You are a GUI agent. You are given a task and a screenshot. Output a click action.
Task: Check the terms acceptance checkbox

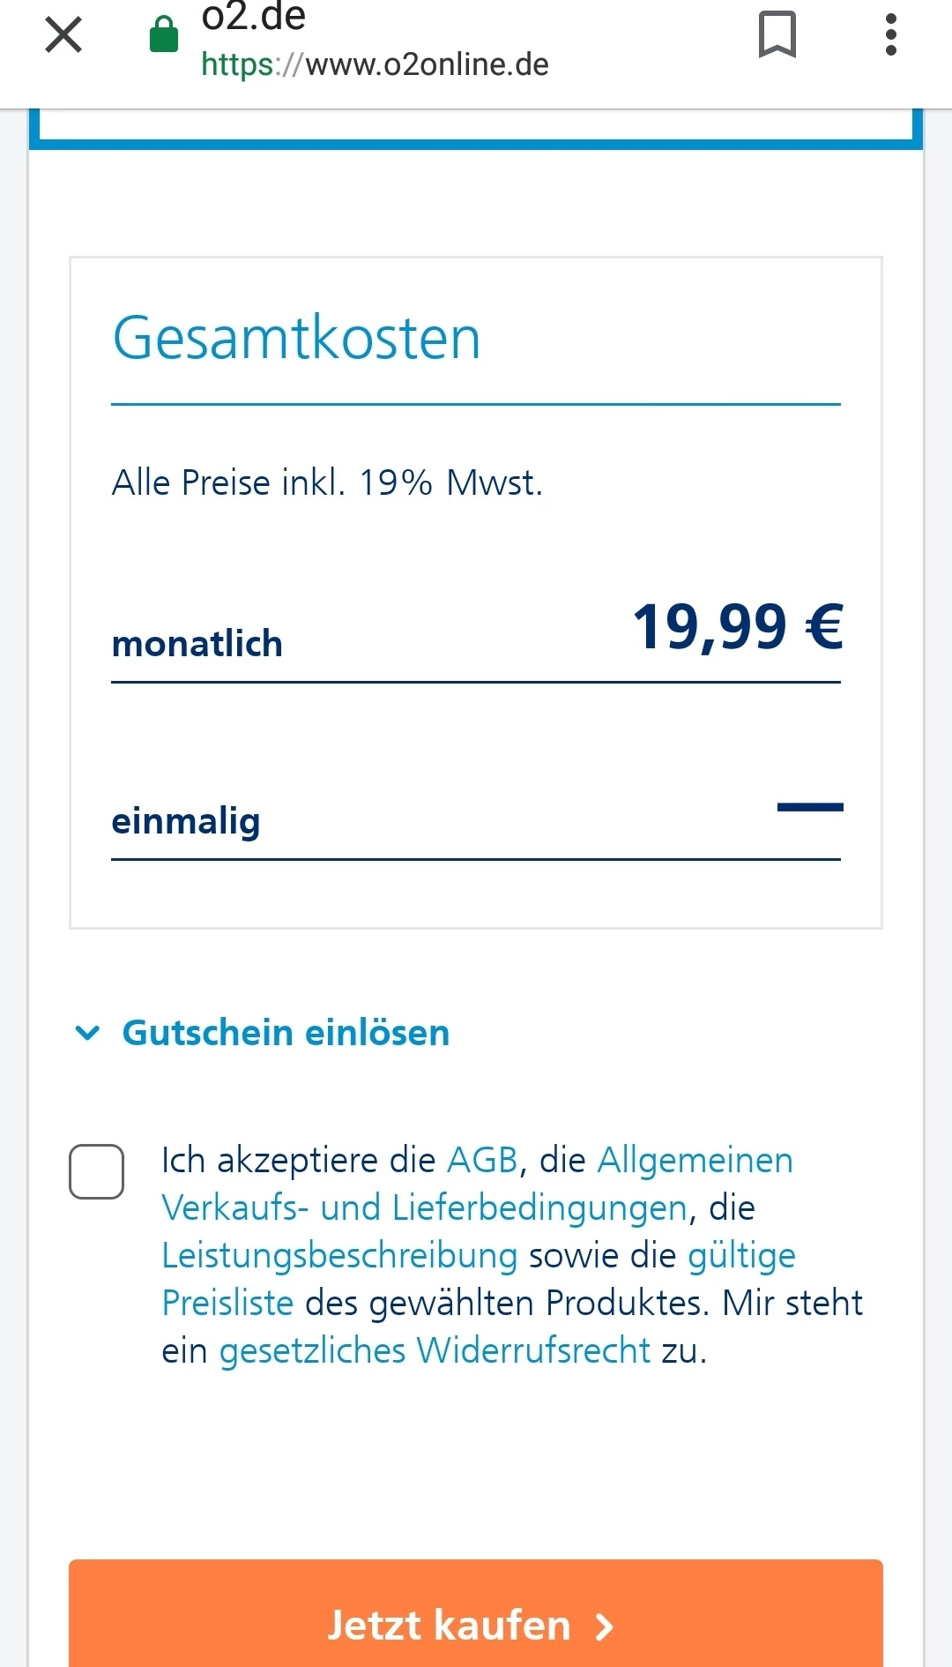(97, 1171)
